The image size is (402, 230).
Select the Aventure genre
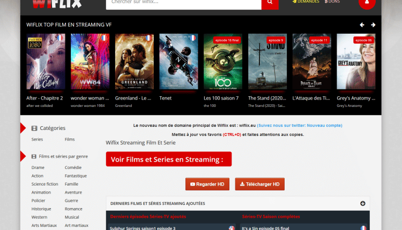click(73, 193)
